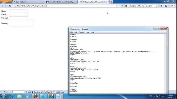This screenshot has width=177, height=99.
Task: Open the Windows Start menu orb
Action: coord(3,96)
